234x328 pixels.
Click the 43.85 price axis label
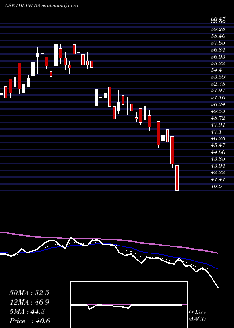point(218,159)
